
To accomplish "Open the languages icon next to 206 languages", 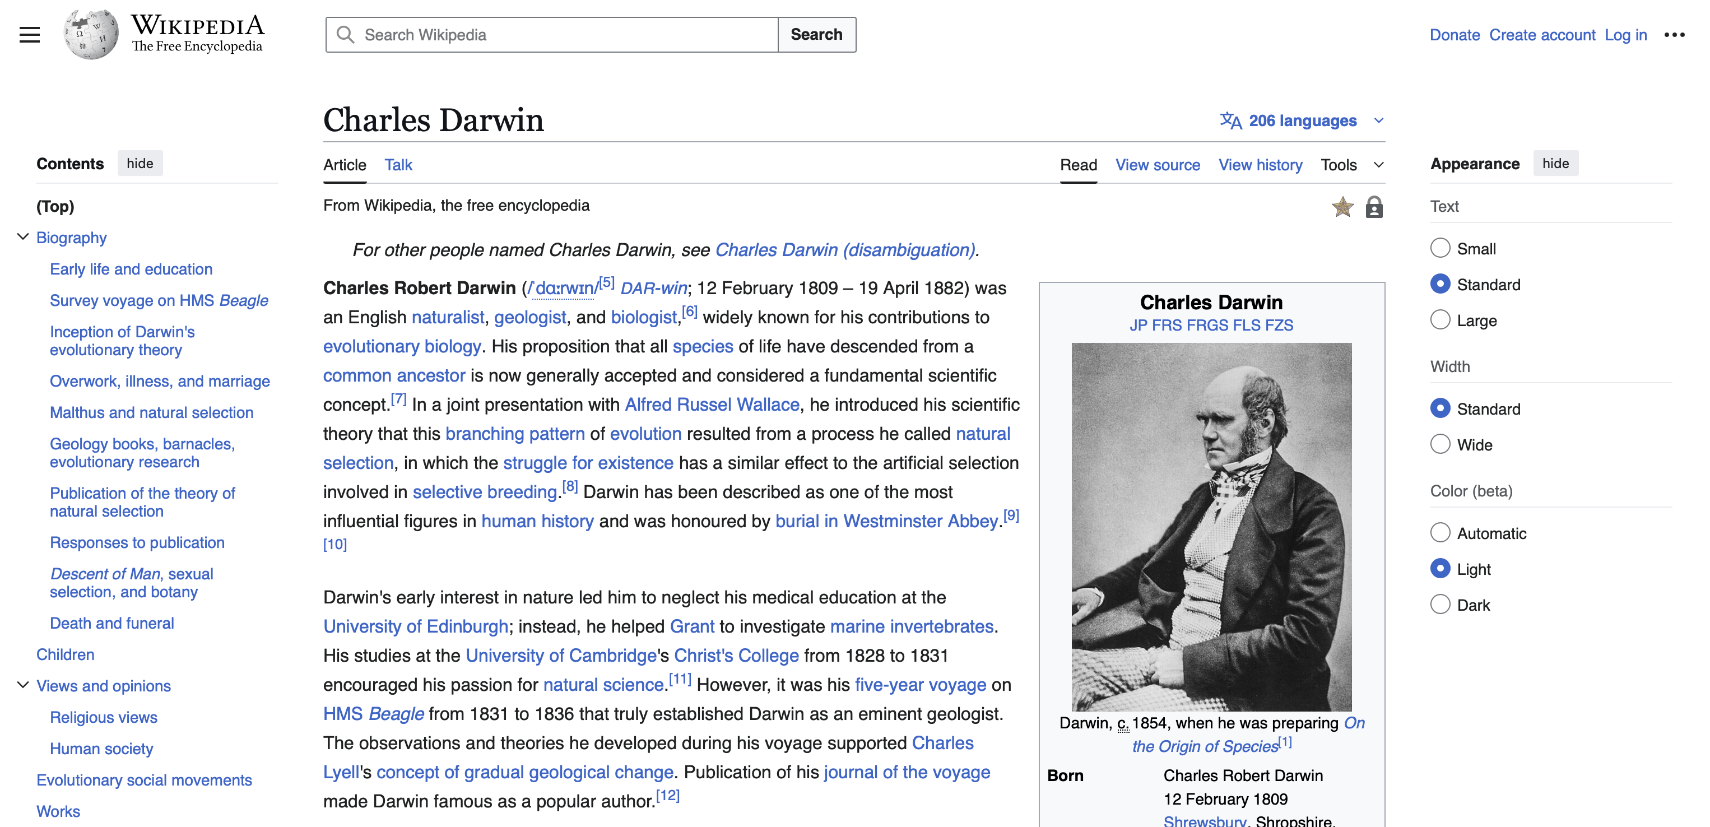I will [x=1232, y=120].
